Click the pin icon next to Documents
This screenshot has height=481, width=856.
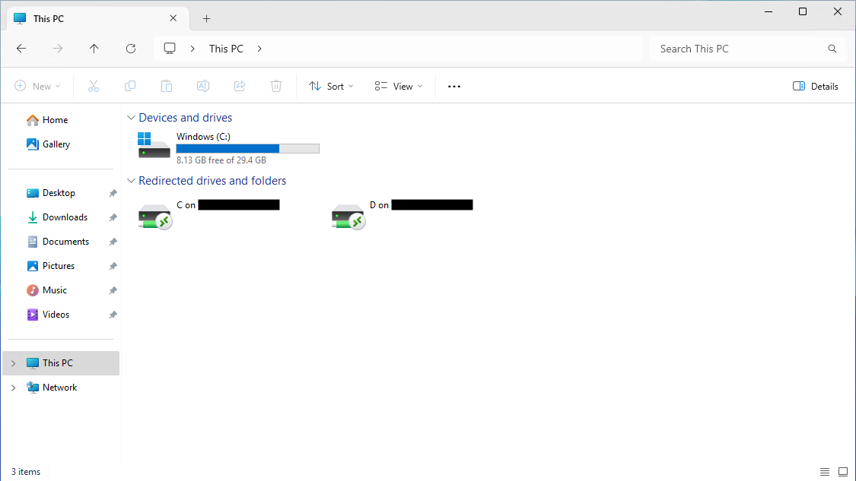pyautogui.click(x=113, y=242)
